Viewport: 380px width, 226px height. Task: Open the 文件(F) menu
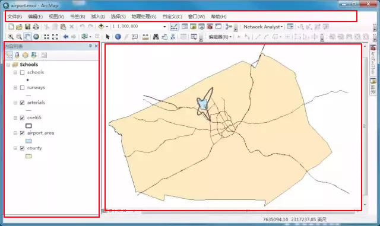tap(15, 17)
